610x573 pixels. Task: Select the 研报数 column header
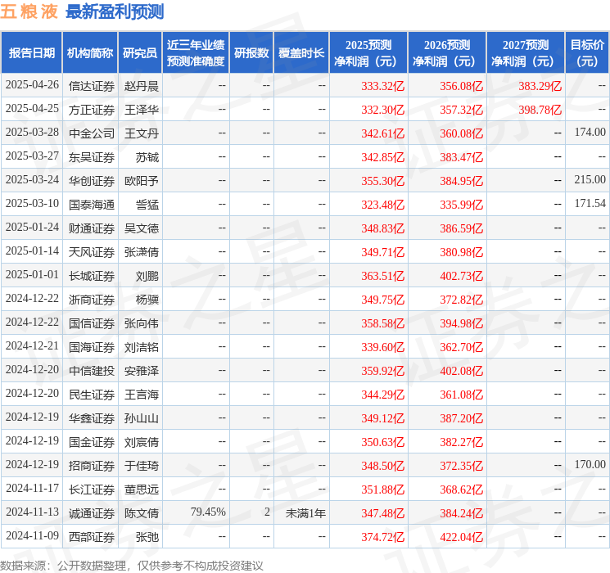pos(251,53)
